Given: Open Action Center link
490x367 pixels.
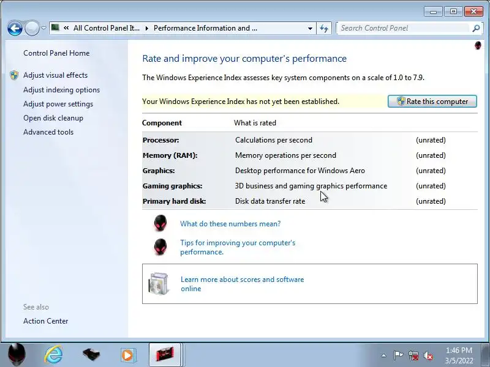Looking at the screenshot, I should click(x=45, y=321).
